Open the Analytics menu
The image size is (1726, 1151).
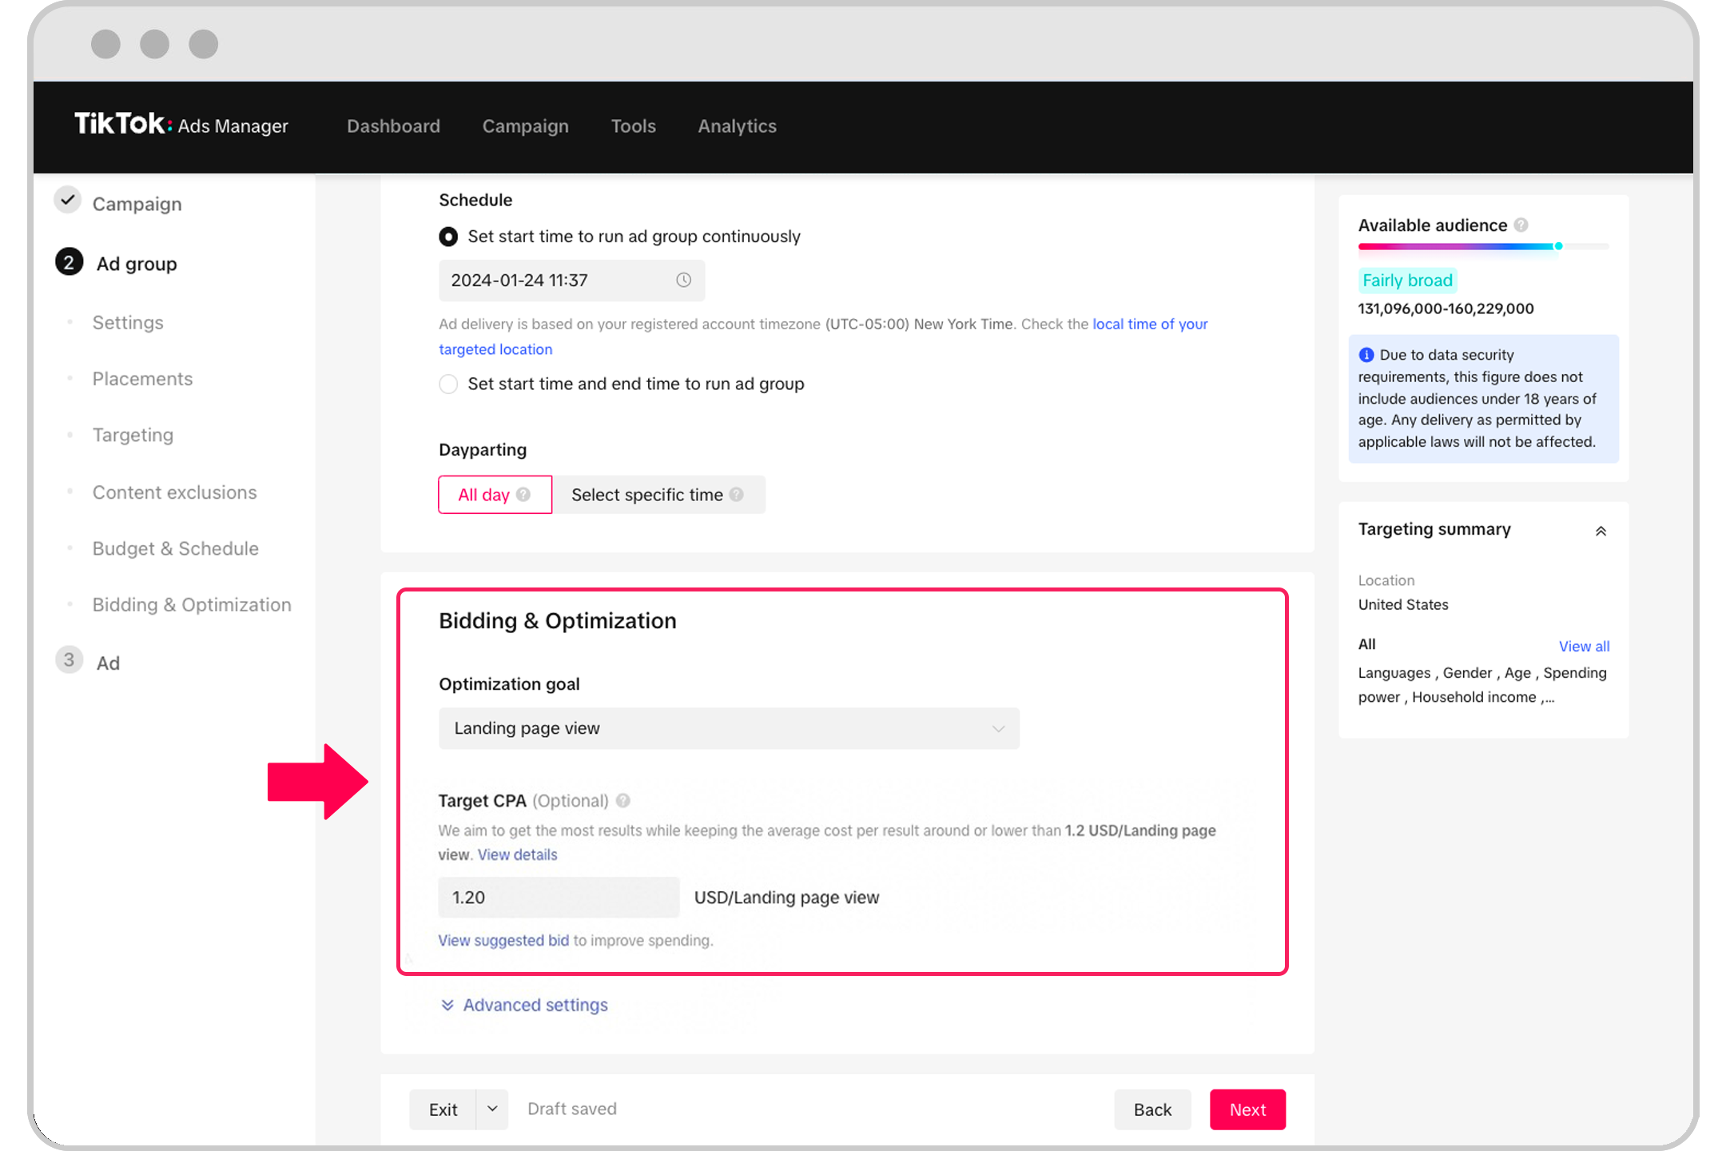coord(737,126)
